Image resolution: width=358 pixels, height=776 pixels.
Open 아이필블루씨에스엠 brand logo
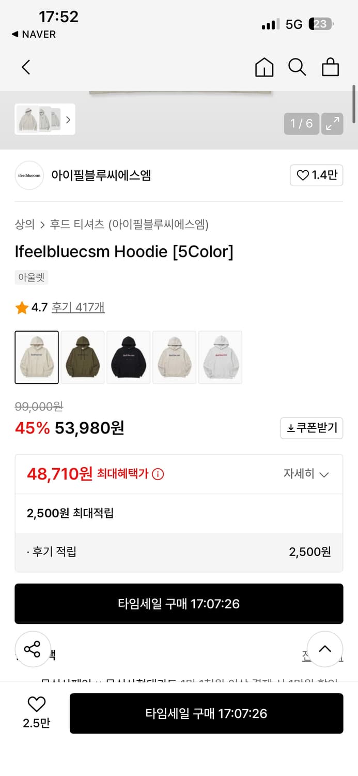29,175
